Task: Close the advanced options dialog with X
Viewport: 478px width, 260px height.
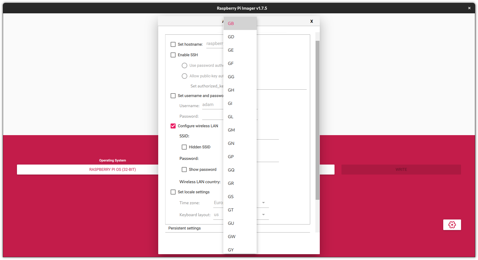Action: (311, 21)
